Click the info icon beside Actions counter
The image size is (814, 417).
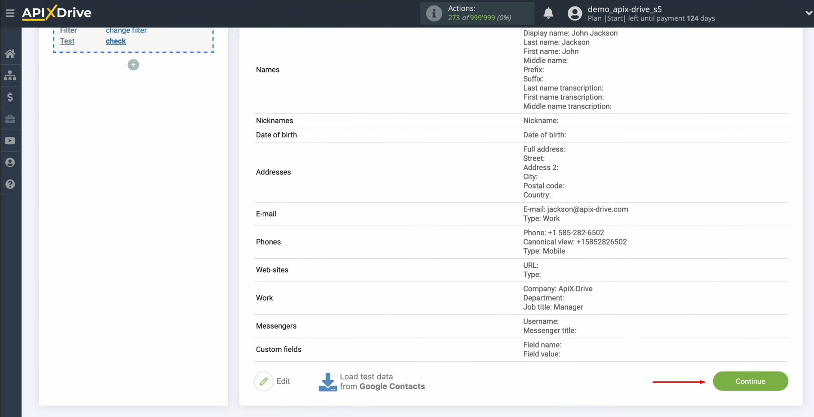pos(434,13)
